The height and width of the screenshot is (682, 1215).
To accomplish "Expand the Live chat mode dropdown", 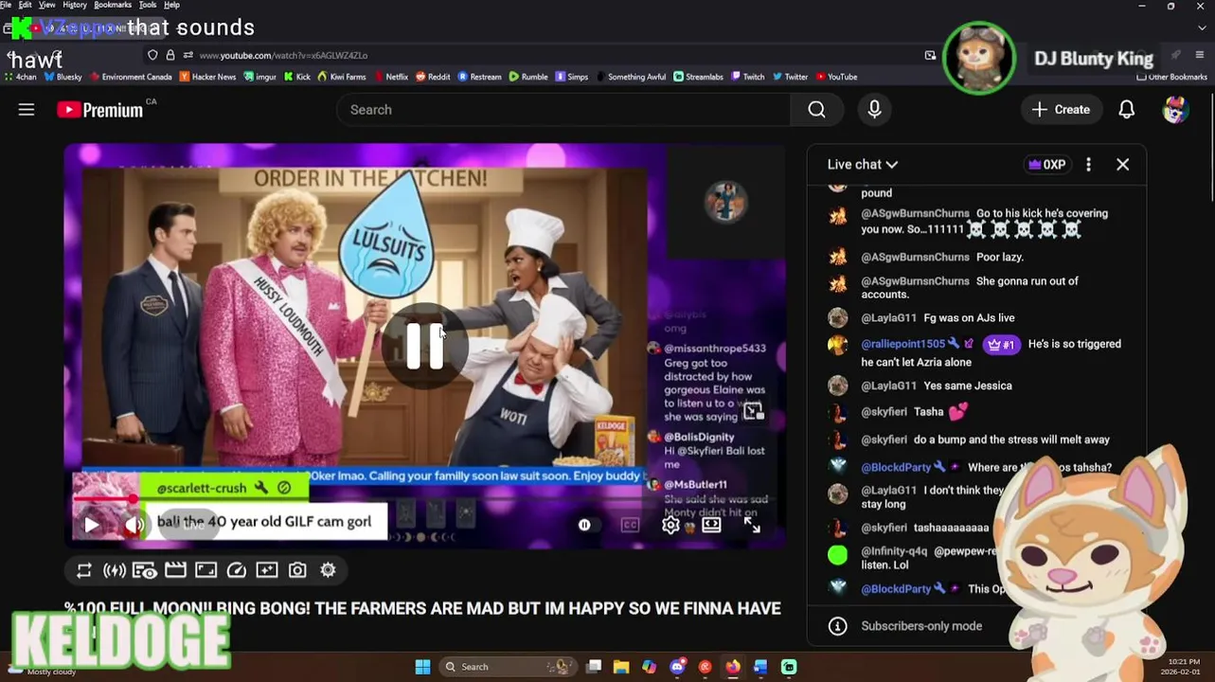I will pyautogui.click(x=863, y=165).
